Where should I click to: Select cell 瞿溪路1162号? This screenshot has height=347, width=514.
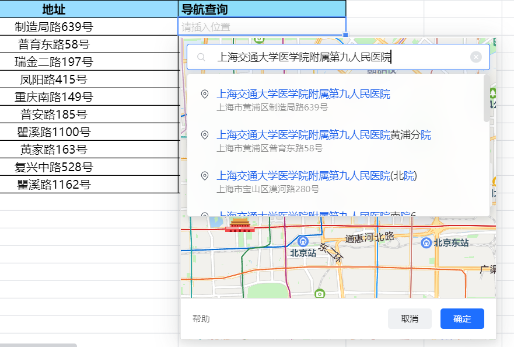tap(89, 185)
